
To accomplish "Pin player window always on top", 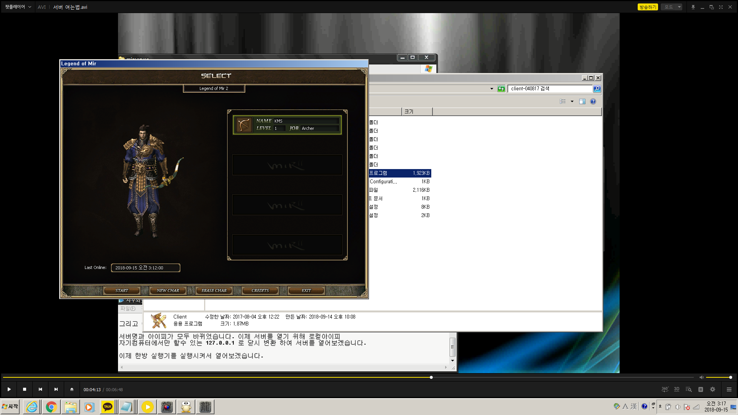I will click(x=693, y=7).
